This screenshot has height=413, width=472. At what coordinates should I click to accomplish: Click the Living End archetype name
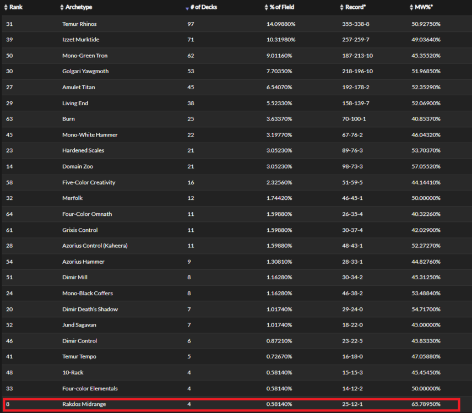tap(75, 103)
